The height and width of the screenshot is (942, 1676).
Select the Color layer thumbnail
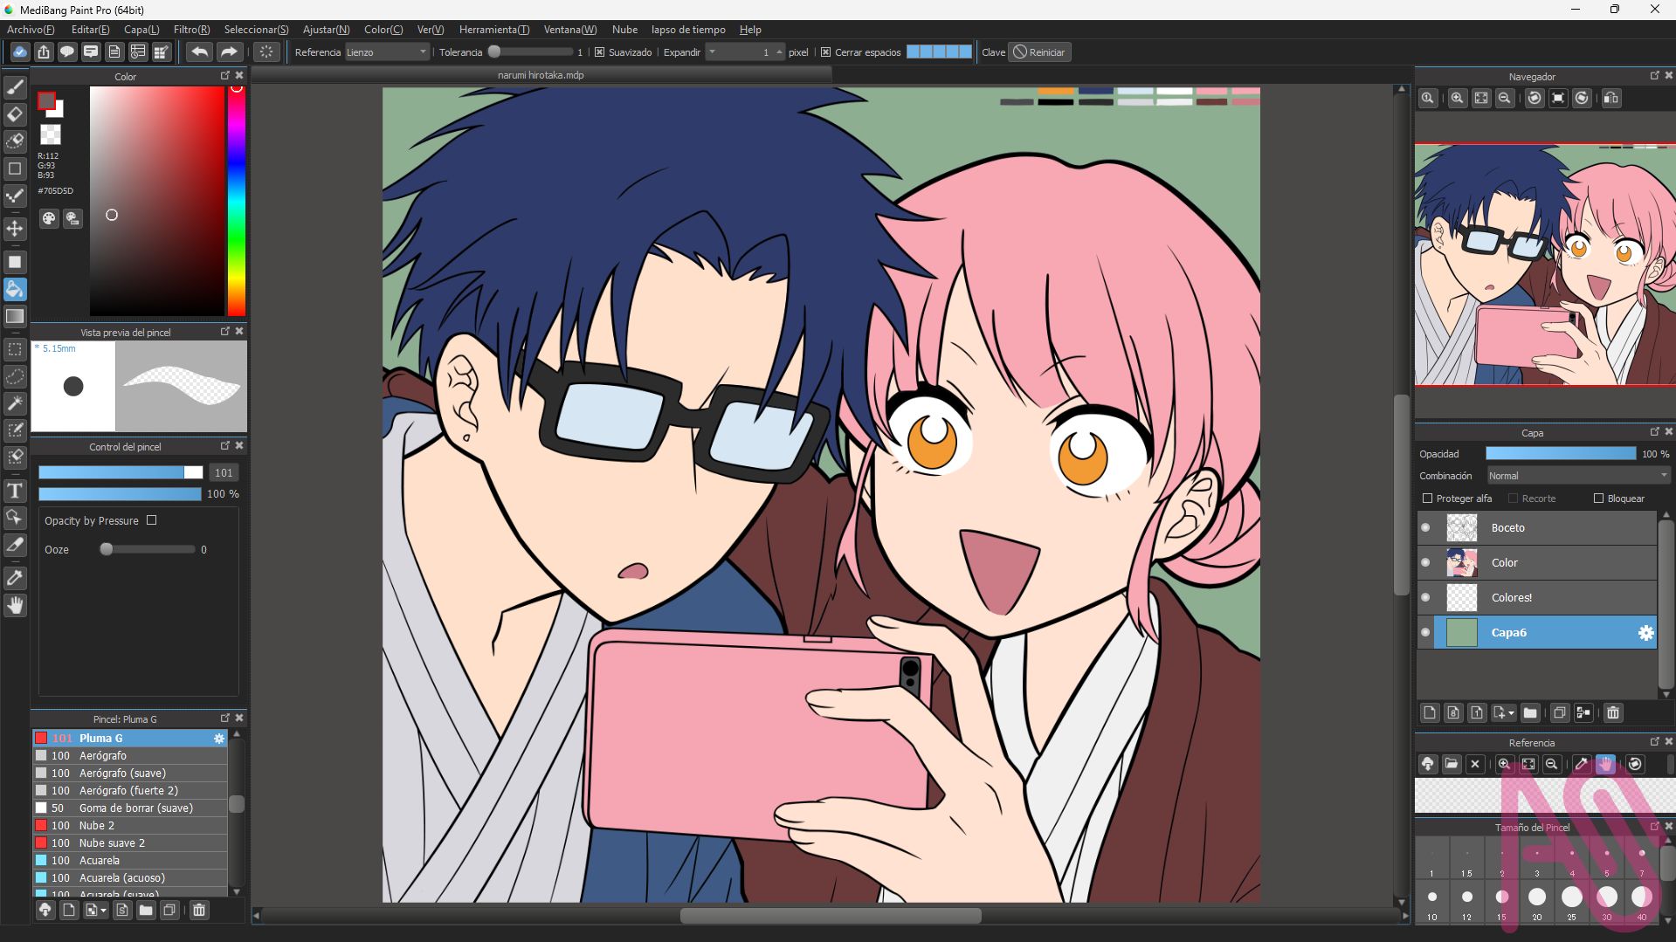coord(1461,563)
